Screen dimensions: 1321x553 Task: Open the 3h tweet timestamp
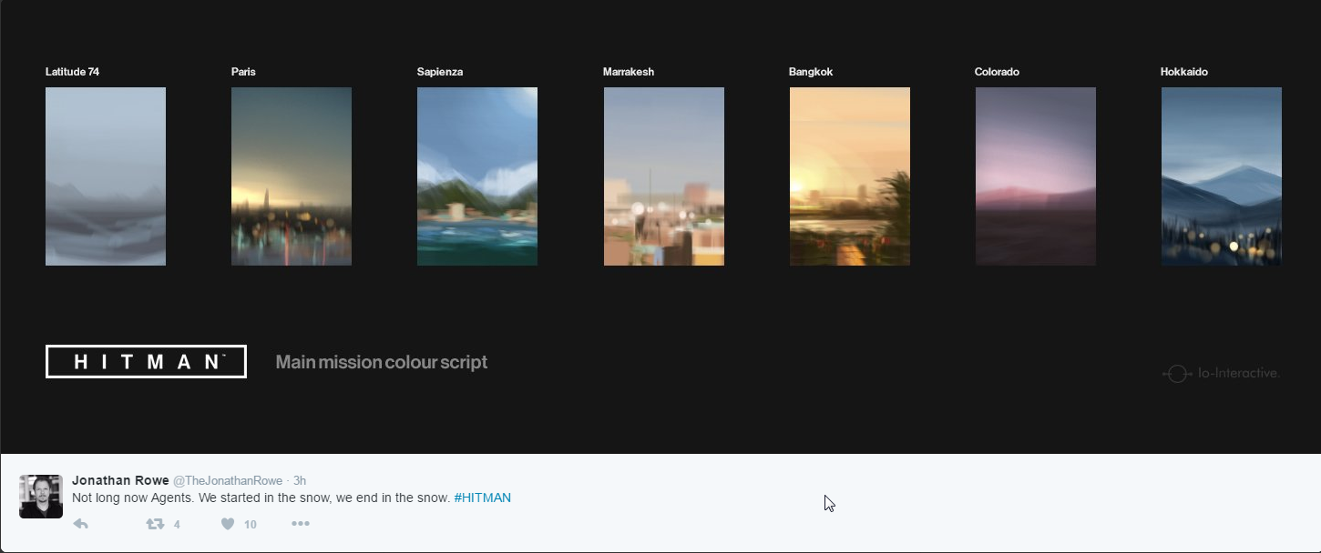[299, 480]
